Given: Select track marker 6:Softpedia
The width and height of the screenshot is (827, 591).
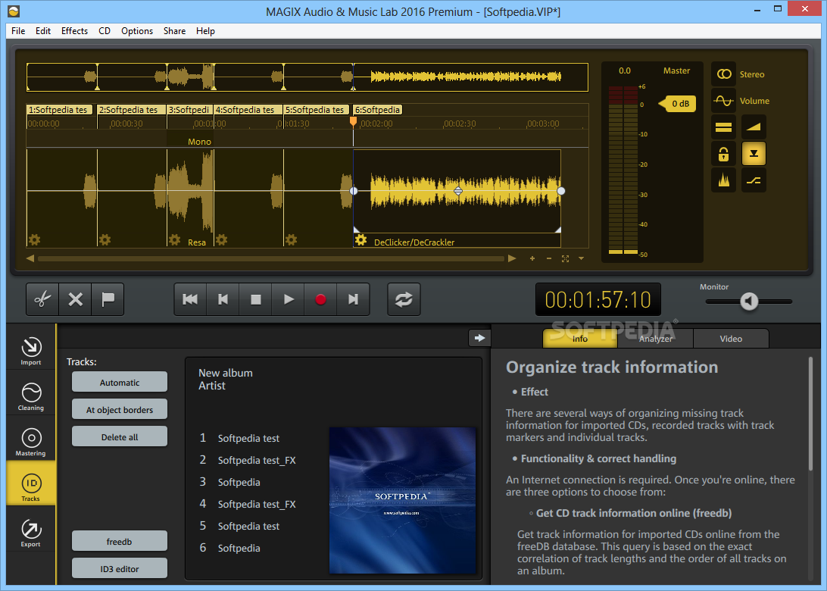Looking at the screenshot, I should point(378,110).
